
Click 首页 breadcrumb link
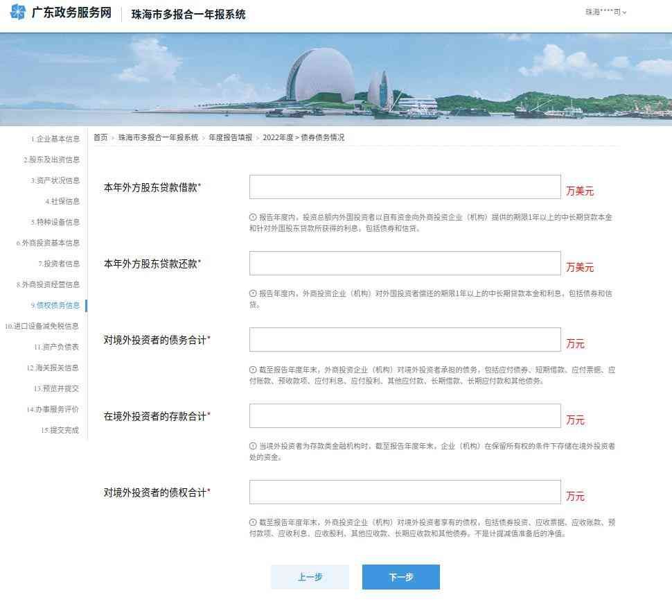pyautogui.click(x=100, y=137)
